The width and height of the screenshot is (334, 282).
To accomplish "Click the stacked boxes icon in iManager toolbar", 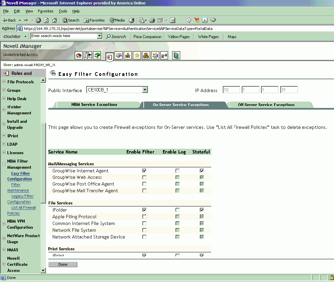I will [x=146, y=56].
